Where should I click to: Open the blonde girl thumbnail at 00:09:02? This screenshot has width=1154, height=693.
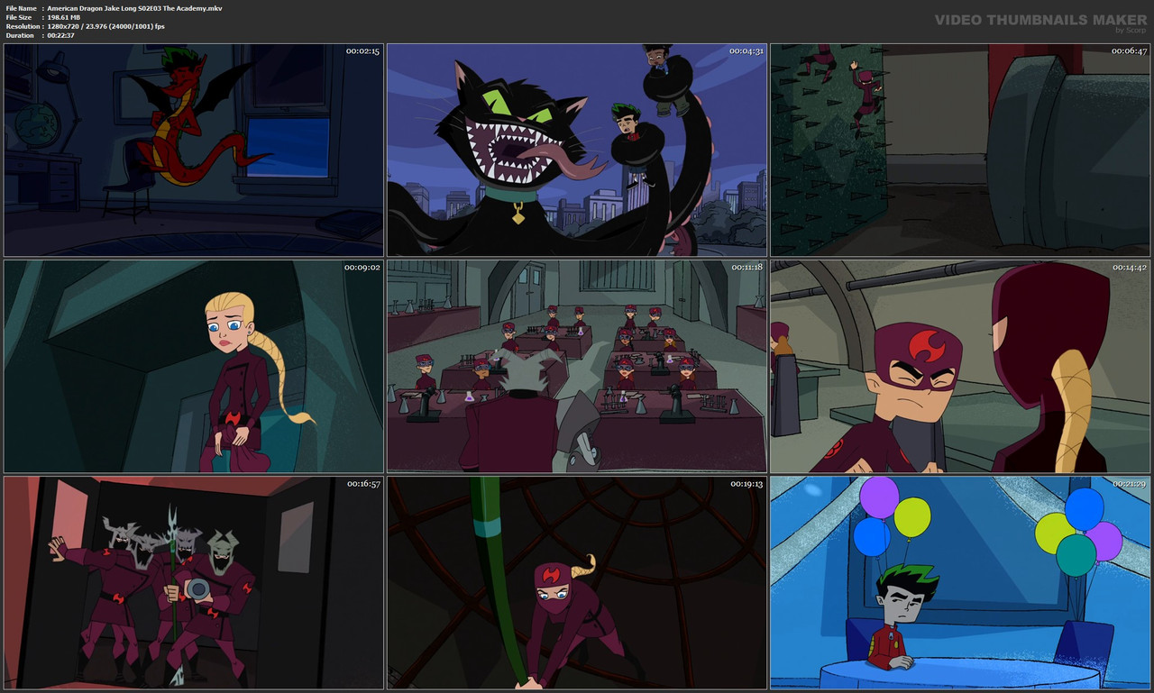(x=194, y=365)
